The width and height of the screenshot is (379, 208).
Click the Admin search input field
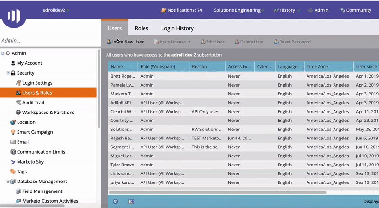pos(47,41)
